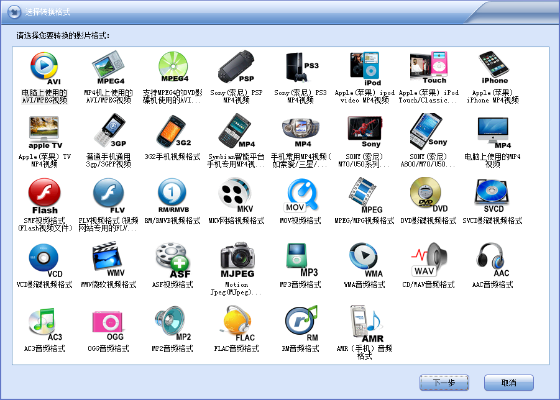
Task: Choose the 3GP mobile phone format icon
Action: pos(109,130)
